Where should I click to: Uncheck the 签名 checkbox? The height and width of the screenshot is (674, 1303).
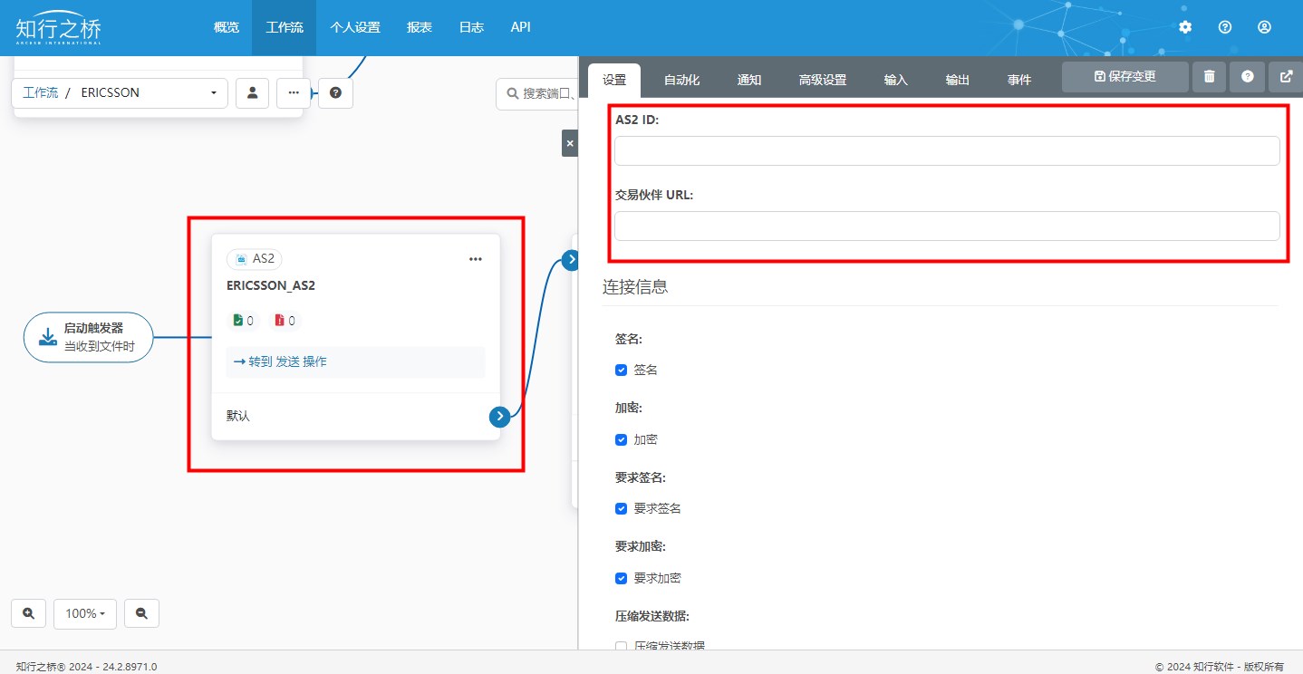tap(621, 370)
